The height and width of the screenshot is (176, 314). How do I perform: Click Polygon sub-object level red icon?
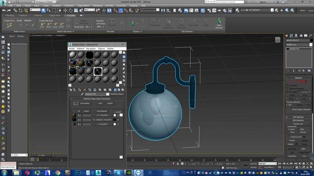[302, 82]
